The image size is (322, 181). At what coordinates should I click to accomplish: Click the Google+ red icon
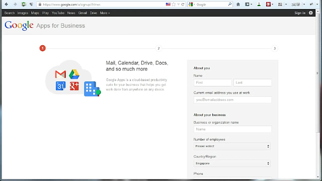point(74,86)
